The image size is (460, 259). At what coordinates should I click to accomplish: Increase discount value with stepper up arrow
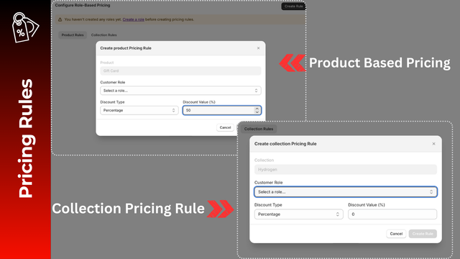(x=257, y=109)
